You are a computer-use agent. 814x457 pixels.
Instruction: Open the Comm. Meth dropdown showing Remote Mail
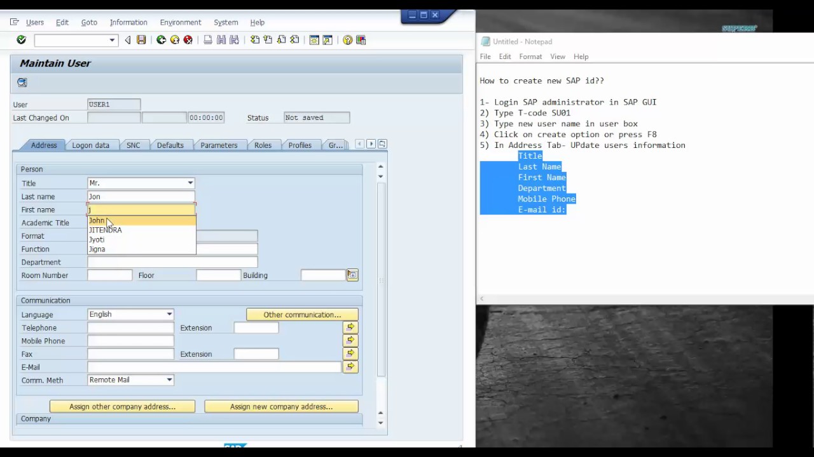point(169,380)
